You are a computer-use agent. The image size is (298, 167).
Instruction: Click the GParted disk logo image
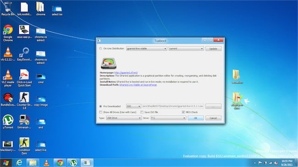pos(109,64)
